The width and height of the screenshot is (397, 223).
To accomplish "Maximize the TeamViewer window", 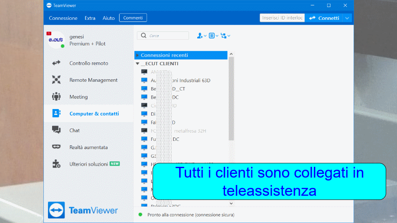I will point(329,5).
